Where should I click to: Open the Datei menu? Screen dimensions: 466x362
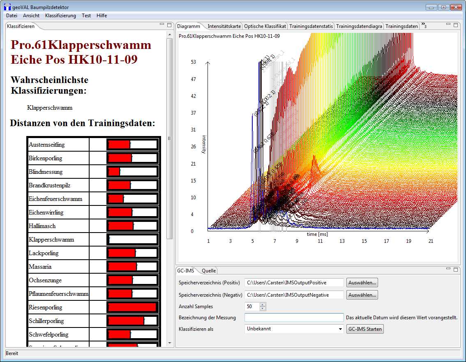pyautogui.click(x=12, y=16)
